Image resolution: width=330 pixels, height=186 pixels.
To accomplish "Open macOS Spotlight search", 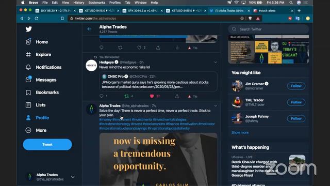I will click(291, 3).
